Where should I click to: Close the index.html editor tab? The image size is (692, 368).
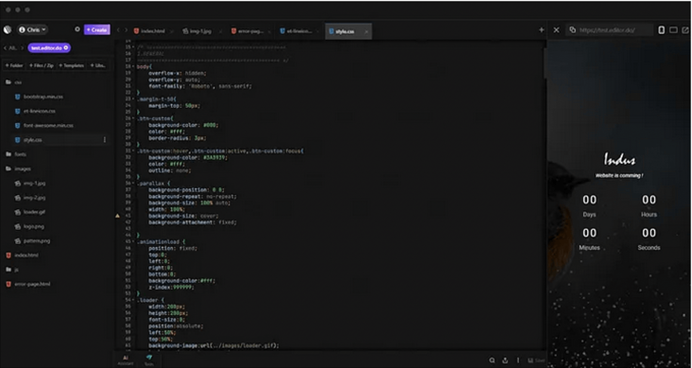(x=171, y=32)
